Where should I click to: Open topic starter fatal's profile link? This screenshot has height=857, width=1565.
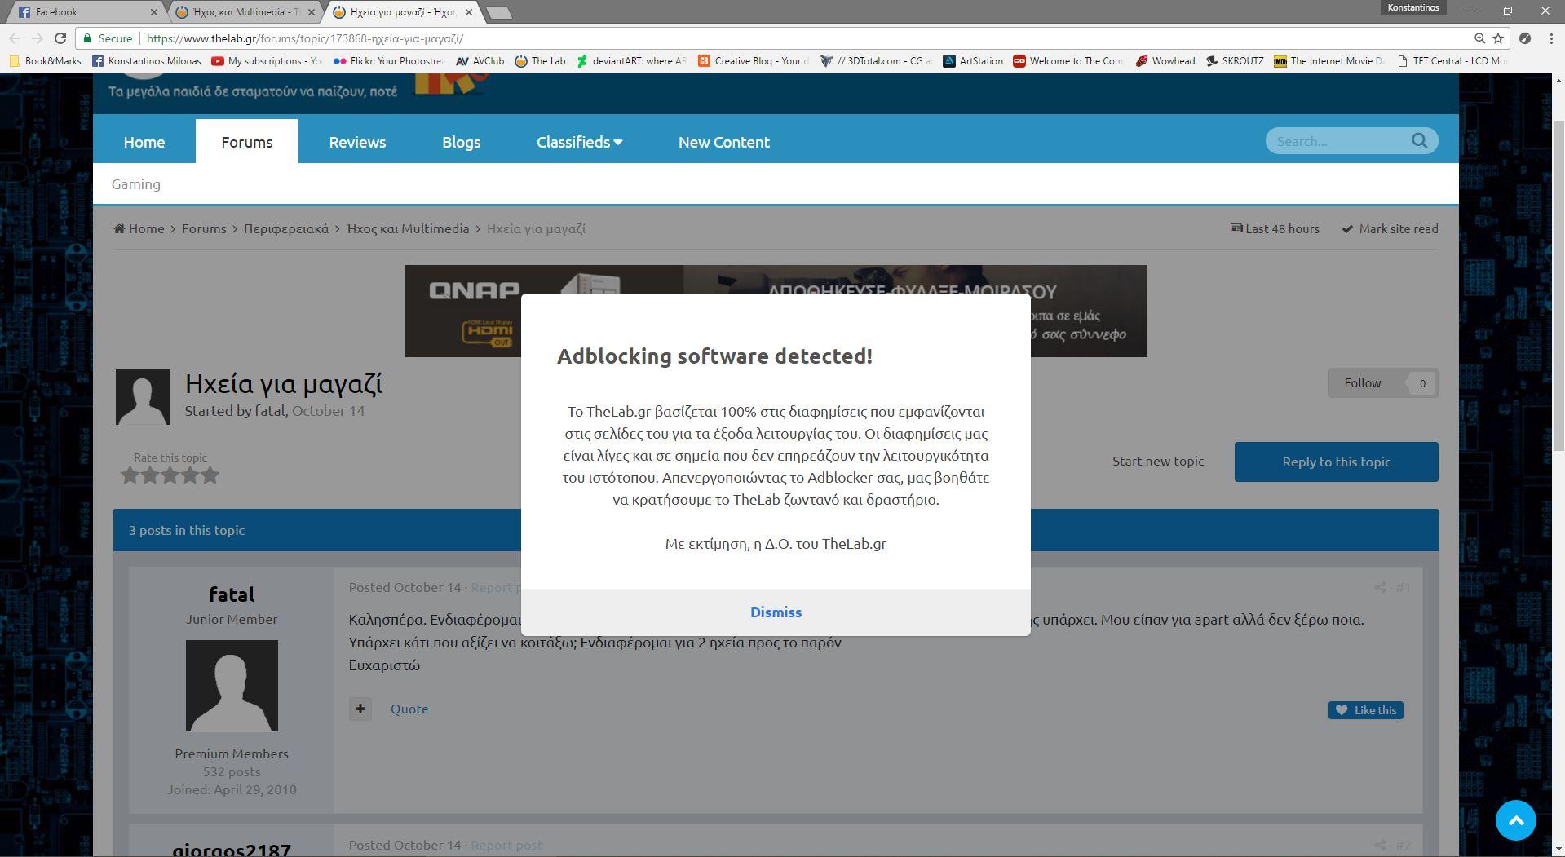point(269,411)
